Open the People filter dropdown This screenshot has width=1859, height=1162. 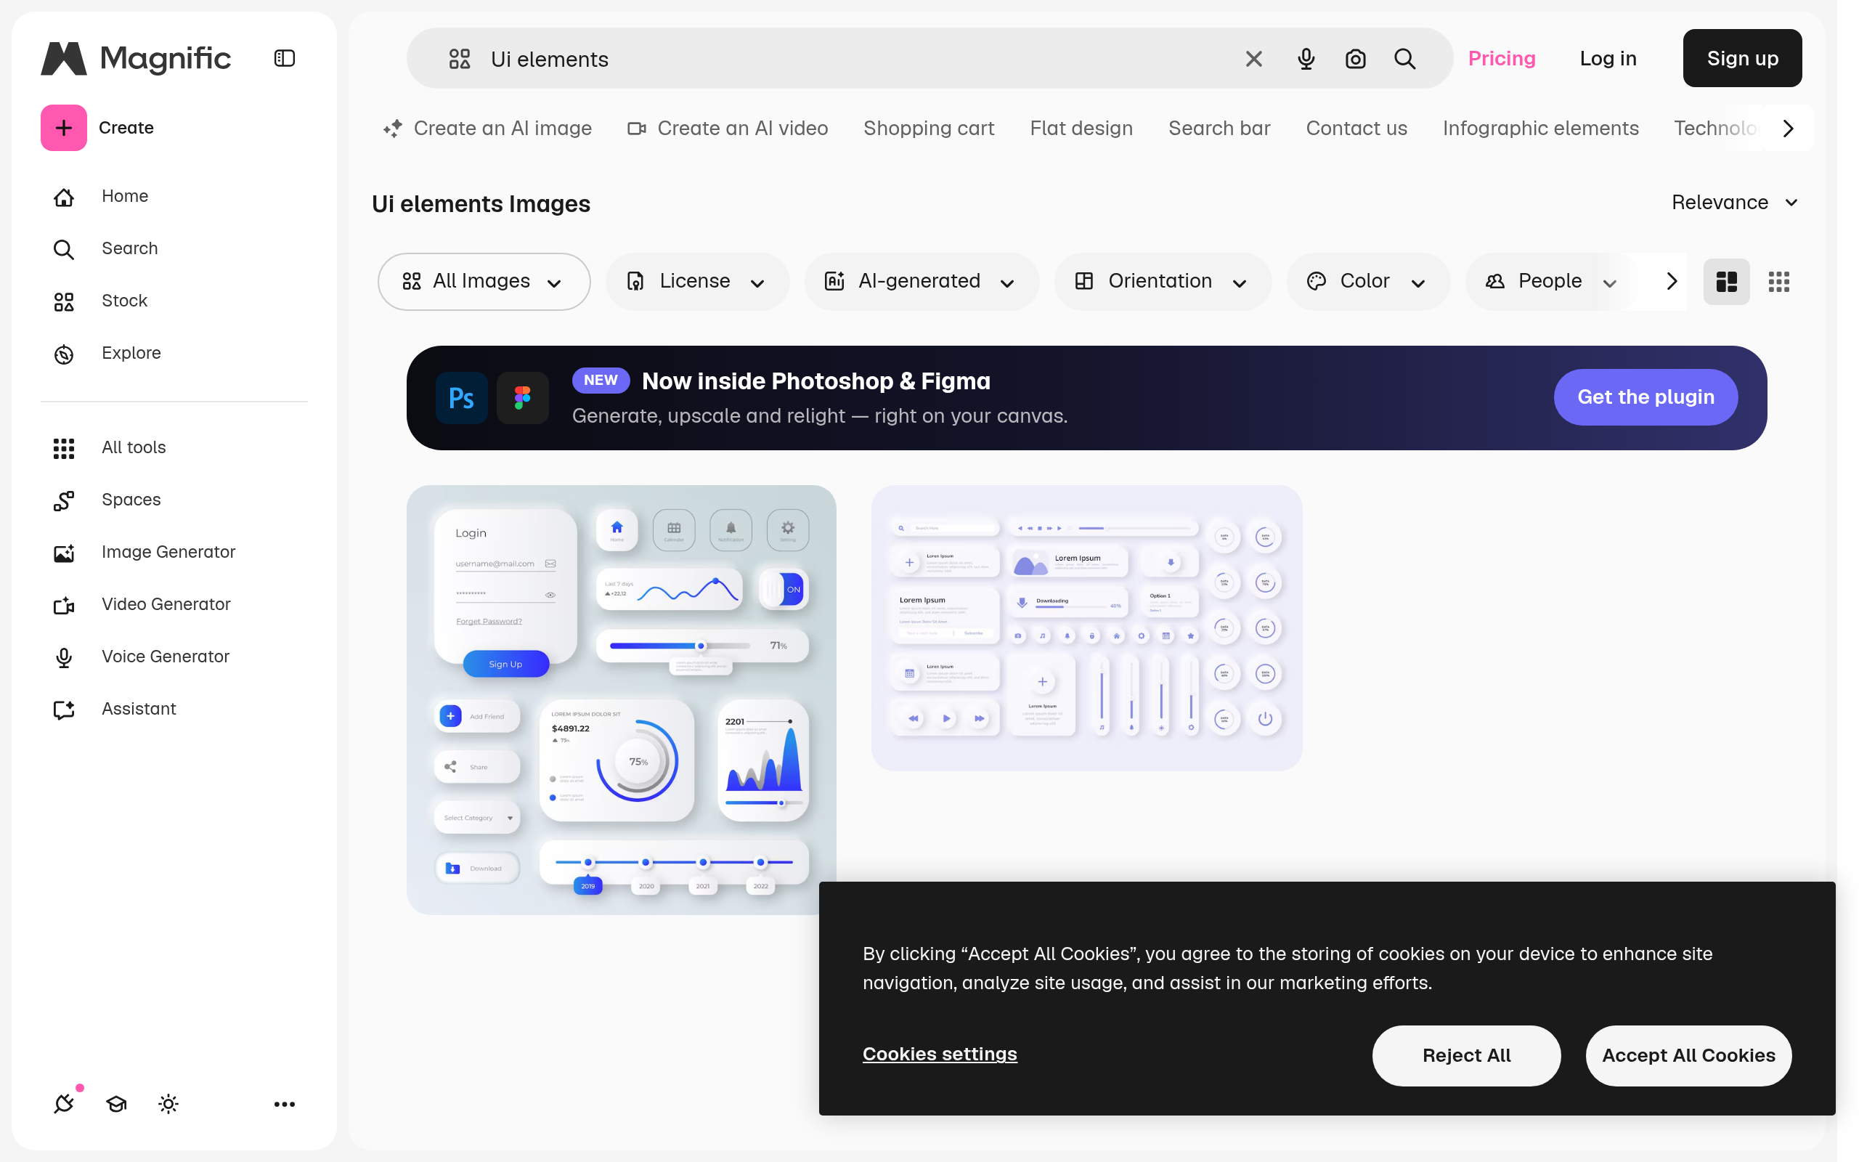[x=1552, y=281]
